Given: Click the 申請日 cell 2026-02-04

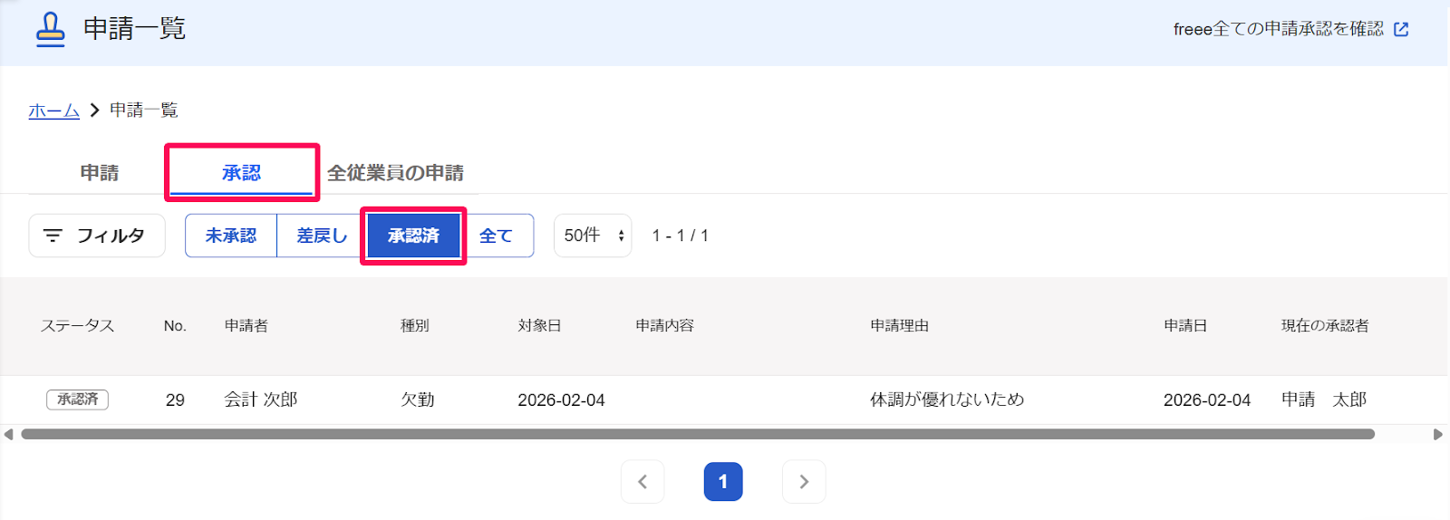Looking at the screenshot, I should coord(1207,400).
